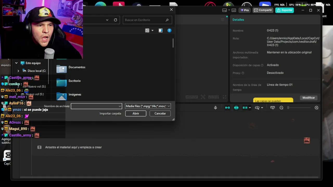Click the microphone record voiceover icon
Viewport: 333px width, 187px height.
coord(215,108)
